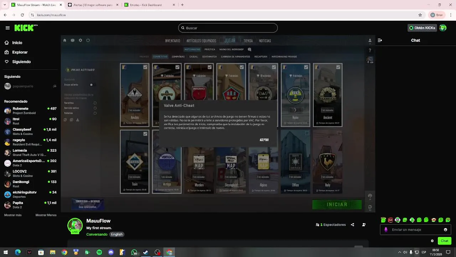Click the power quit icon in the stream
Screen dimensions: 456x257
click(88, 40)
